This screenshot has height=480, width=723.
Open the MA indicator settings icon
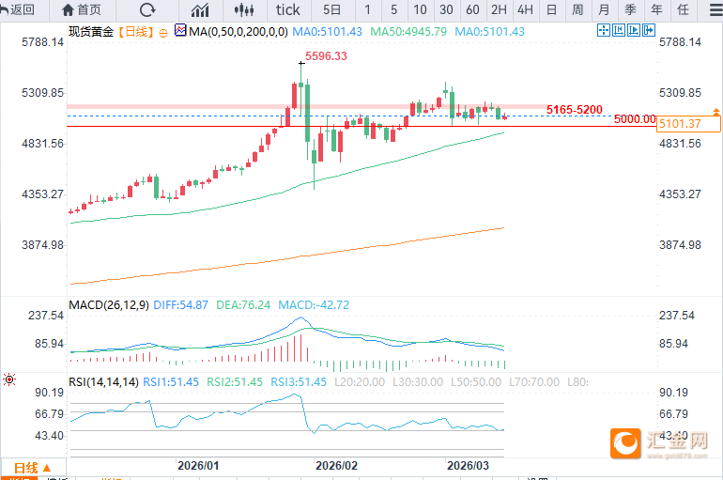[x=180, y=31]
